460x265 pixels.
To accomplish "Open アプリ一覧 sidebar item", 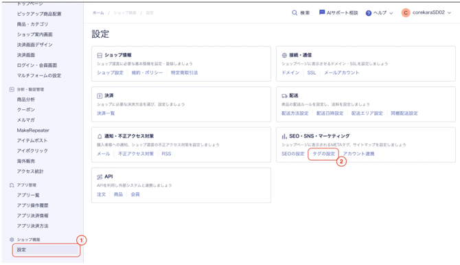I will (x=28, y=195).
